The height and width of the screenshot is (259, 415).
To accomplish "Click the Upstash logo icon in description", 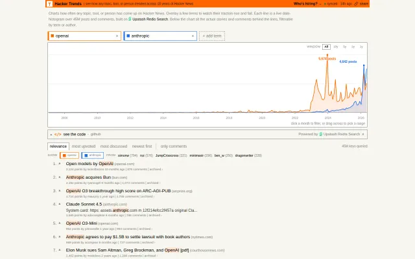I will [130, 19].
